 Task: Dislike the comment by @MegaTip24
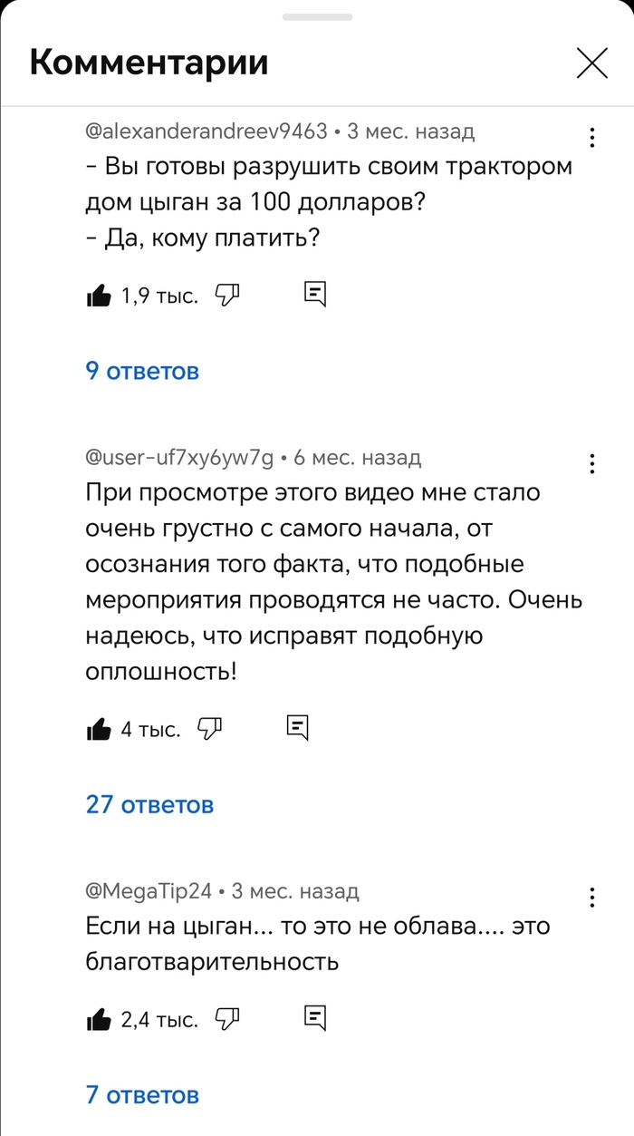click(x=226, y=1019)
